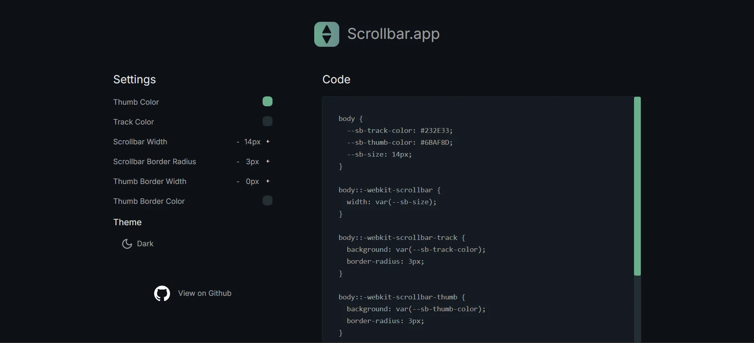754x343 pixels.
Task: Open the Thumb Border Color swatch
Action: pos(267,201)
